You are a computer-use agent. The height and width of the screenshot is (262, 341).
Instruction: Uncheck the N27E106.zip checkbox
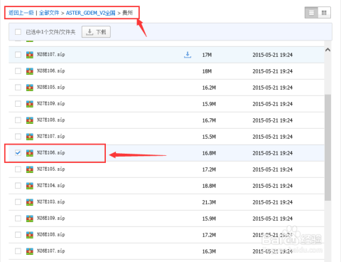pyautogui.click(x=18, y=153)
